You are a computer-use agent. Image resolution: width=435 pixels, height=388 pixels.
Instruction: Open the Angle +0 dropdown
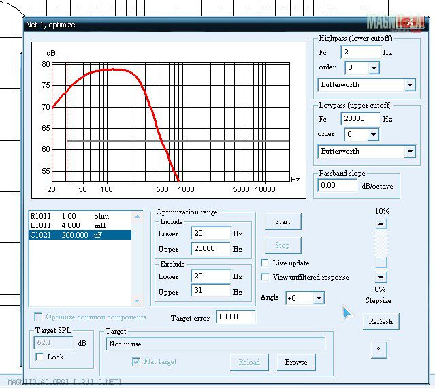point(319,298)
